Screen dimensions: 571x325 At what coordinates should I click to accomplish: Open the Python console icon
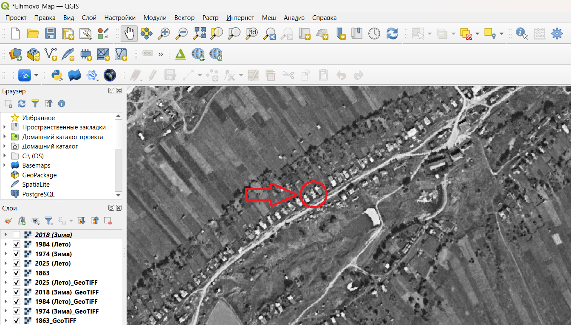[57, 76]
